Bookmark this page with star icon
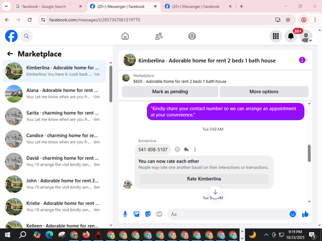The width and height of the screenshot is (322, 241). 288,20
